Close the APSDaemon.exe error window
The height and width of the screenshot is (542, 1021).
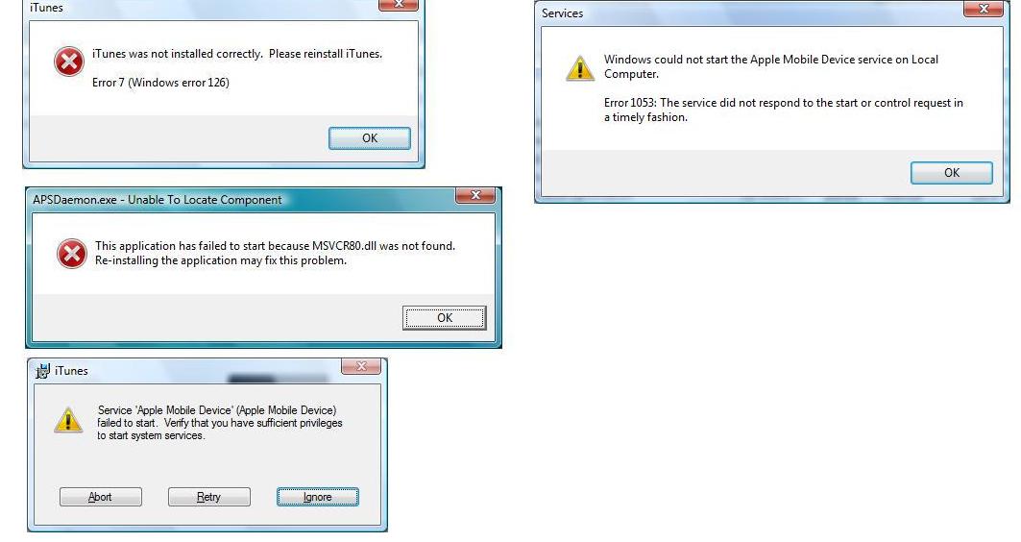click(475, 195)
